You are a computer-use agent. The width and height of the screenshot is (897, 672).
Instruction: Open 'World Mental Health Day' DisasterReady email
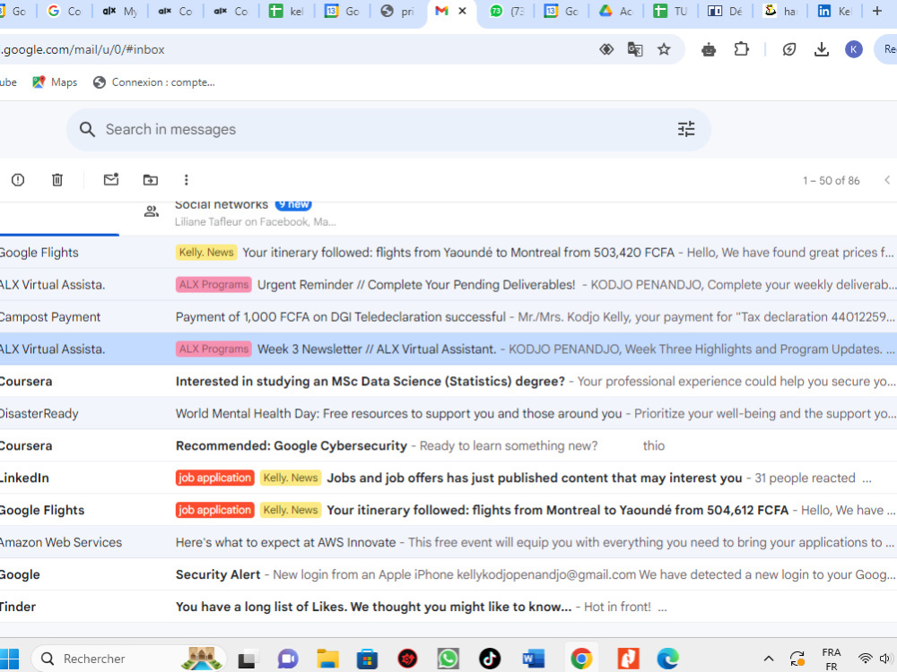tap(448, 414)
